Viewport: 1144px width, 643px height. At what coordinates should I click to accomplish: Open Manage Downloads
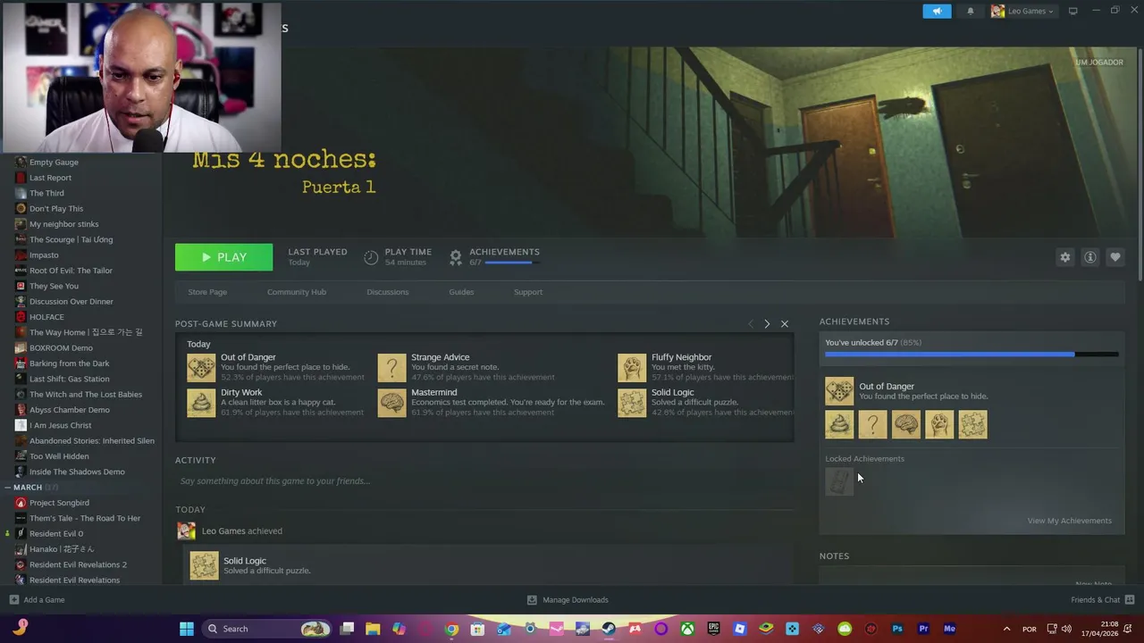[568, 600]
